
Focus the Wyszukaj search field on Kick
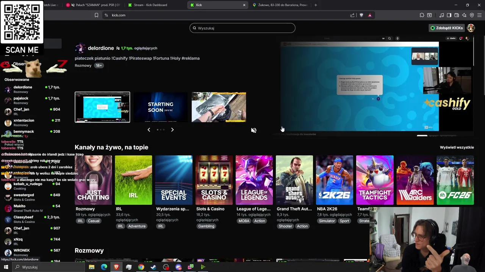click(x=242, y=28)
